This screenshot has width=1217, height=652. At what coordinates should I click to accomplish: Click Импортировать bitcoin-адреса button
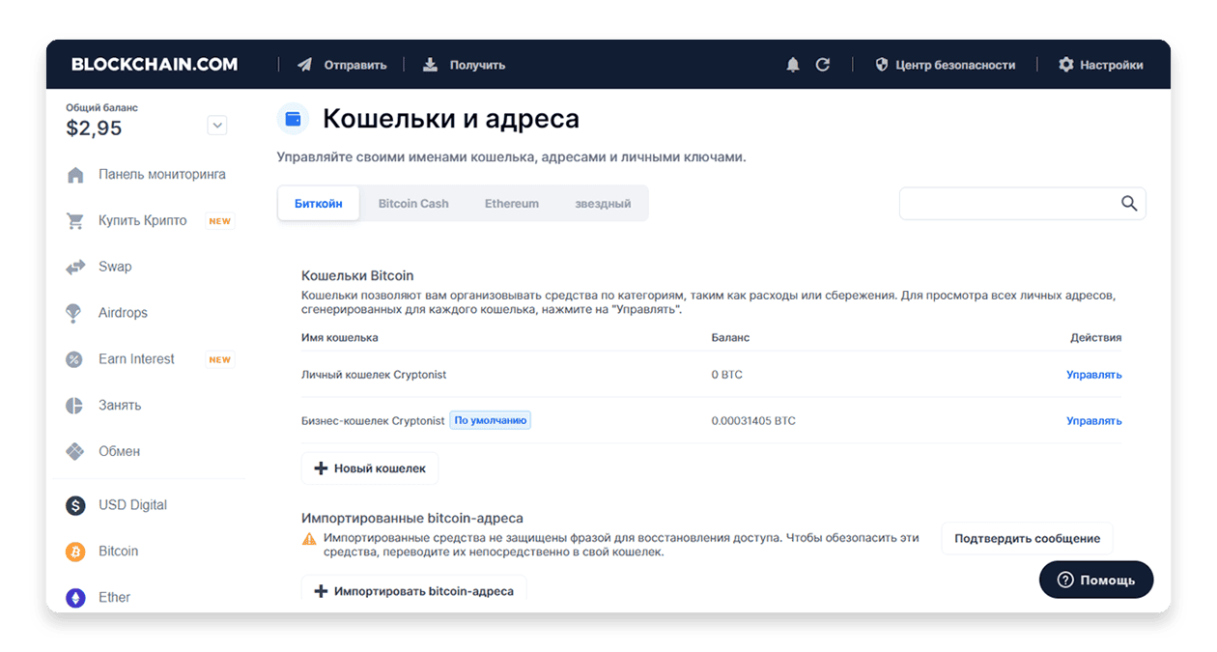[x=413, y=590]
